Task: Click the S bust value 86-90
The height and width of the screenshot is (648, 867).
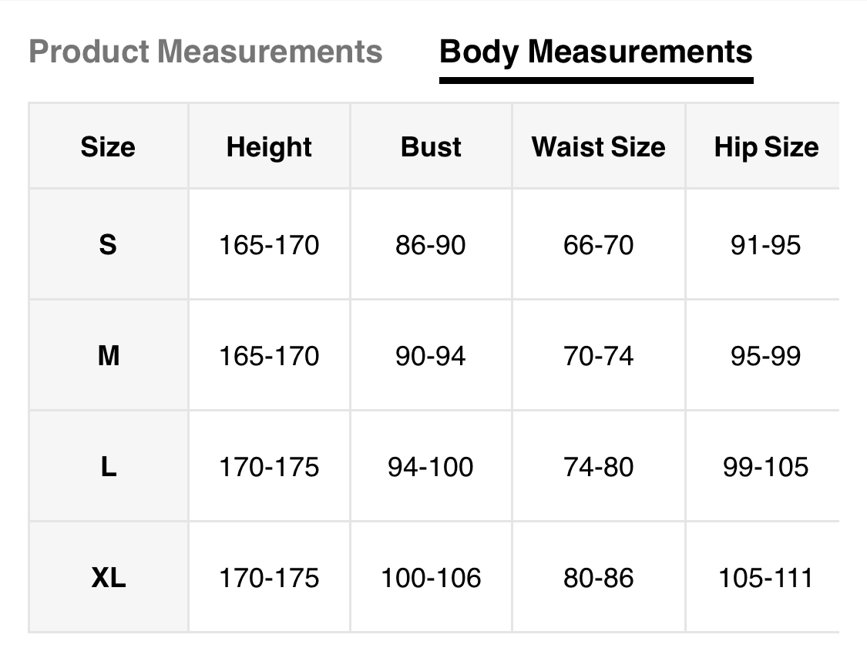Action: 431,245
